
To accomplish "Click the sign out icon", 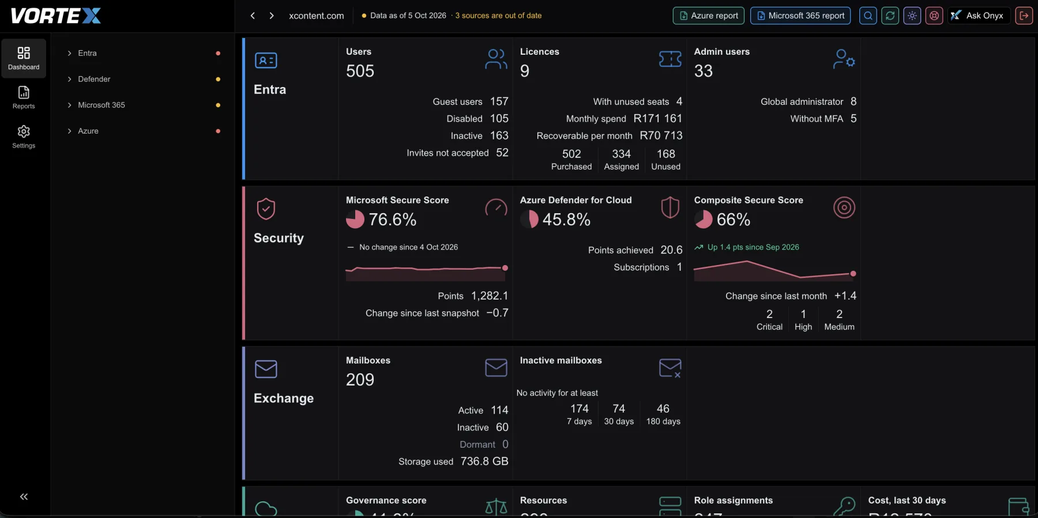I will (x=1024, y=16).
